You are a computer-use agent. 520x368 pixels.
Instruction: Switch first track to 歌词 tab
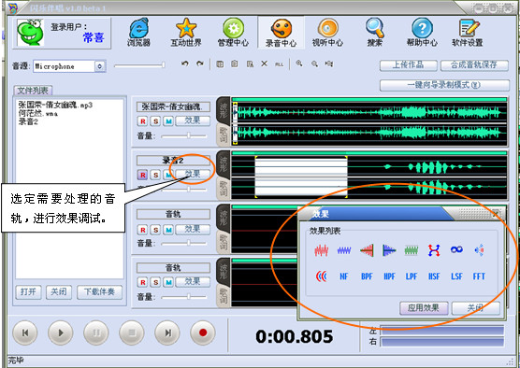pyautogui.click(x=224, y=135)
